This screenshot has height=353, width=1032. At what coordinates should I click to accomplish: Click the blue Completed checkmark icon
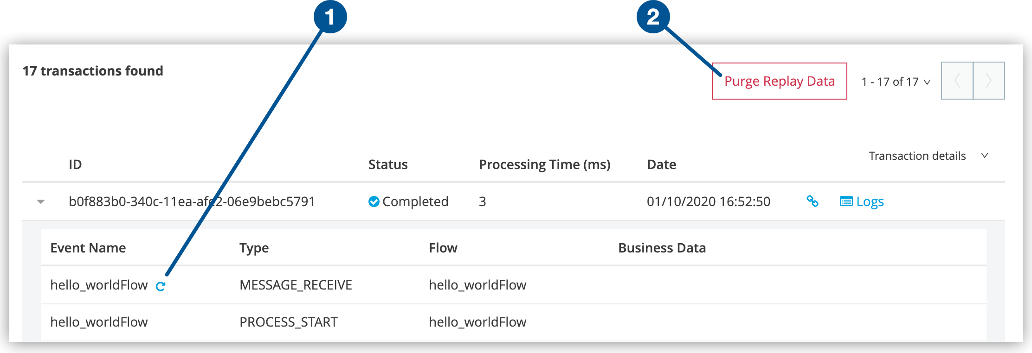point(374,202)
